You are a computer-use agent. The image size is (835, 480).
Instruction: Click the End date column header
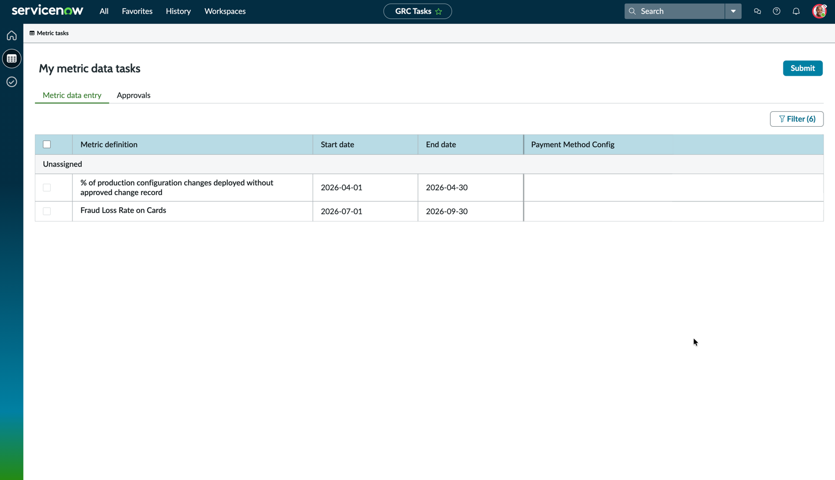(470, 145)
